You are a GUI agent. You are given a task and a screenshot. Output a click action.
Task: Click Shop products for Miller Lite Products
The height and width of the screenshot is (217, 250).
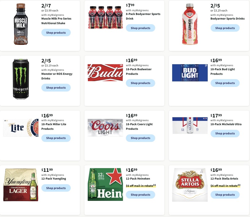(x=56, y=138)
